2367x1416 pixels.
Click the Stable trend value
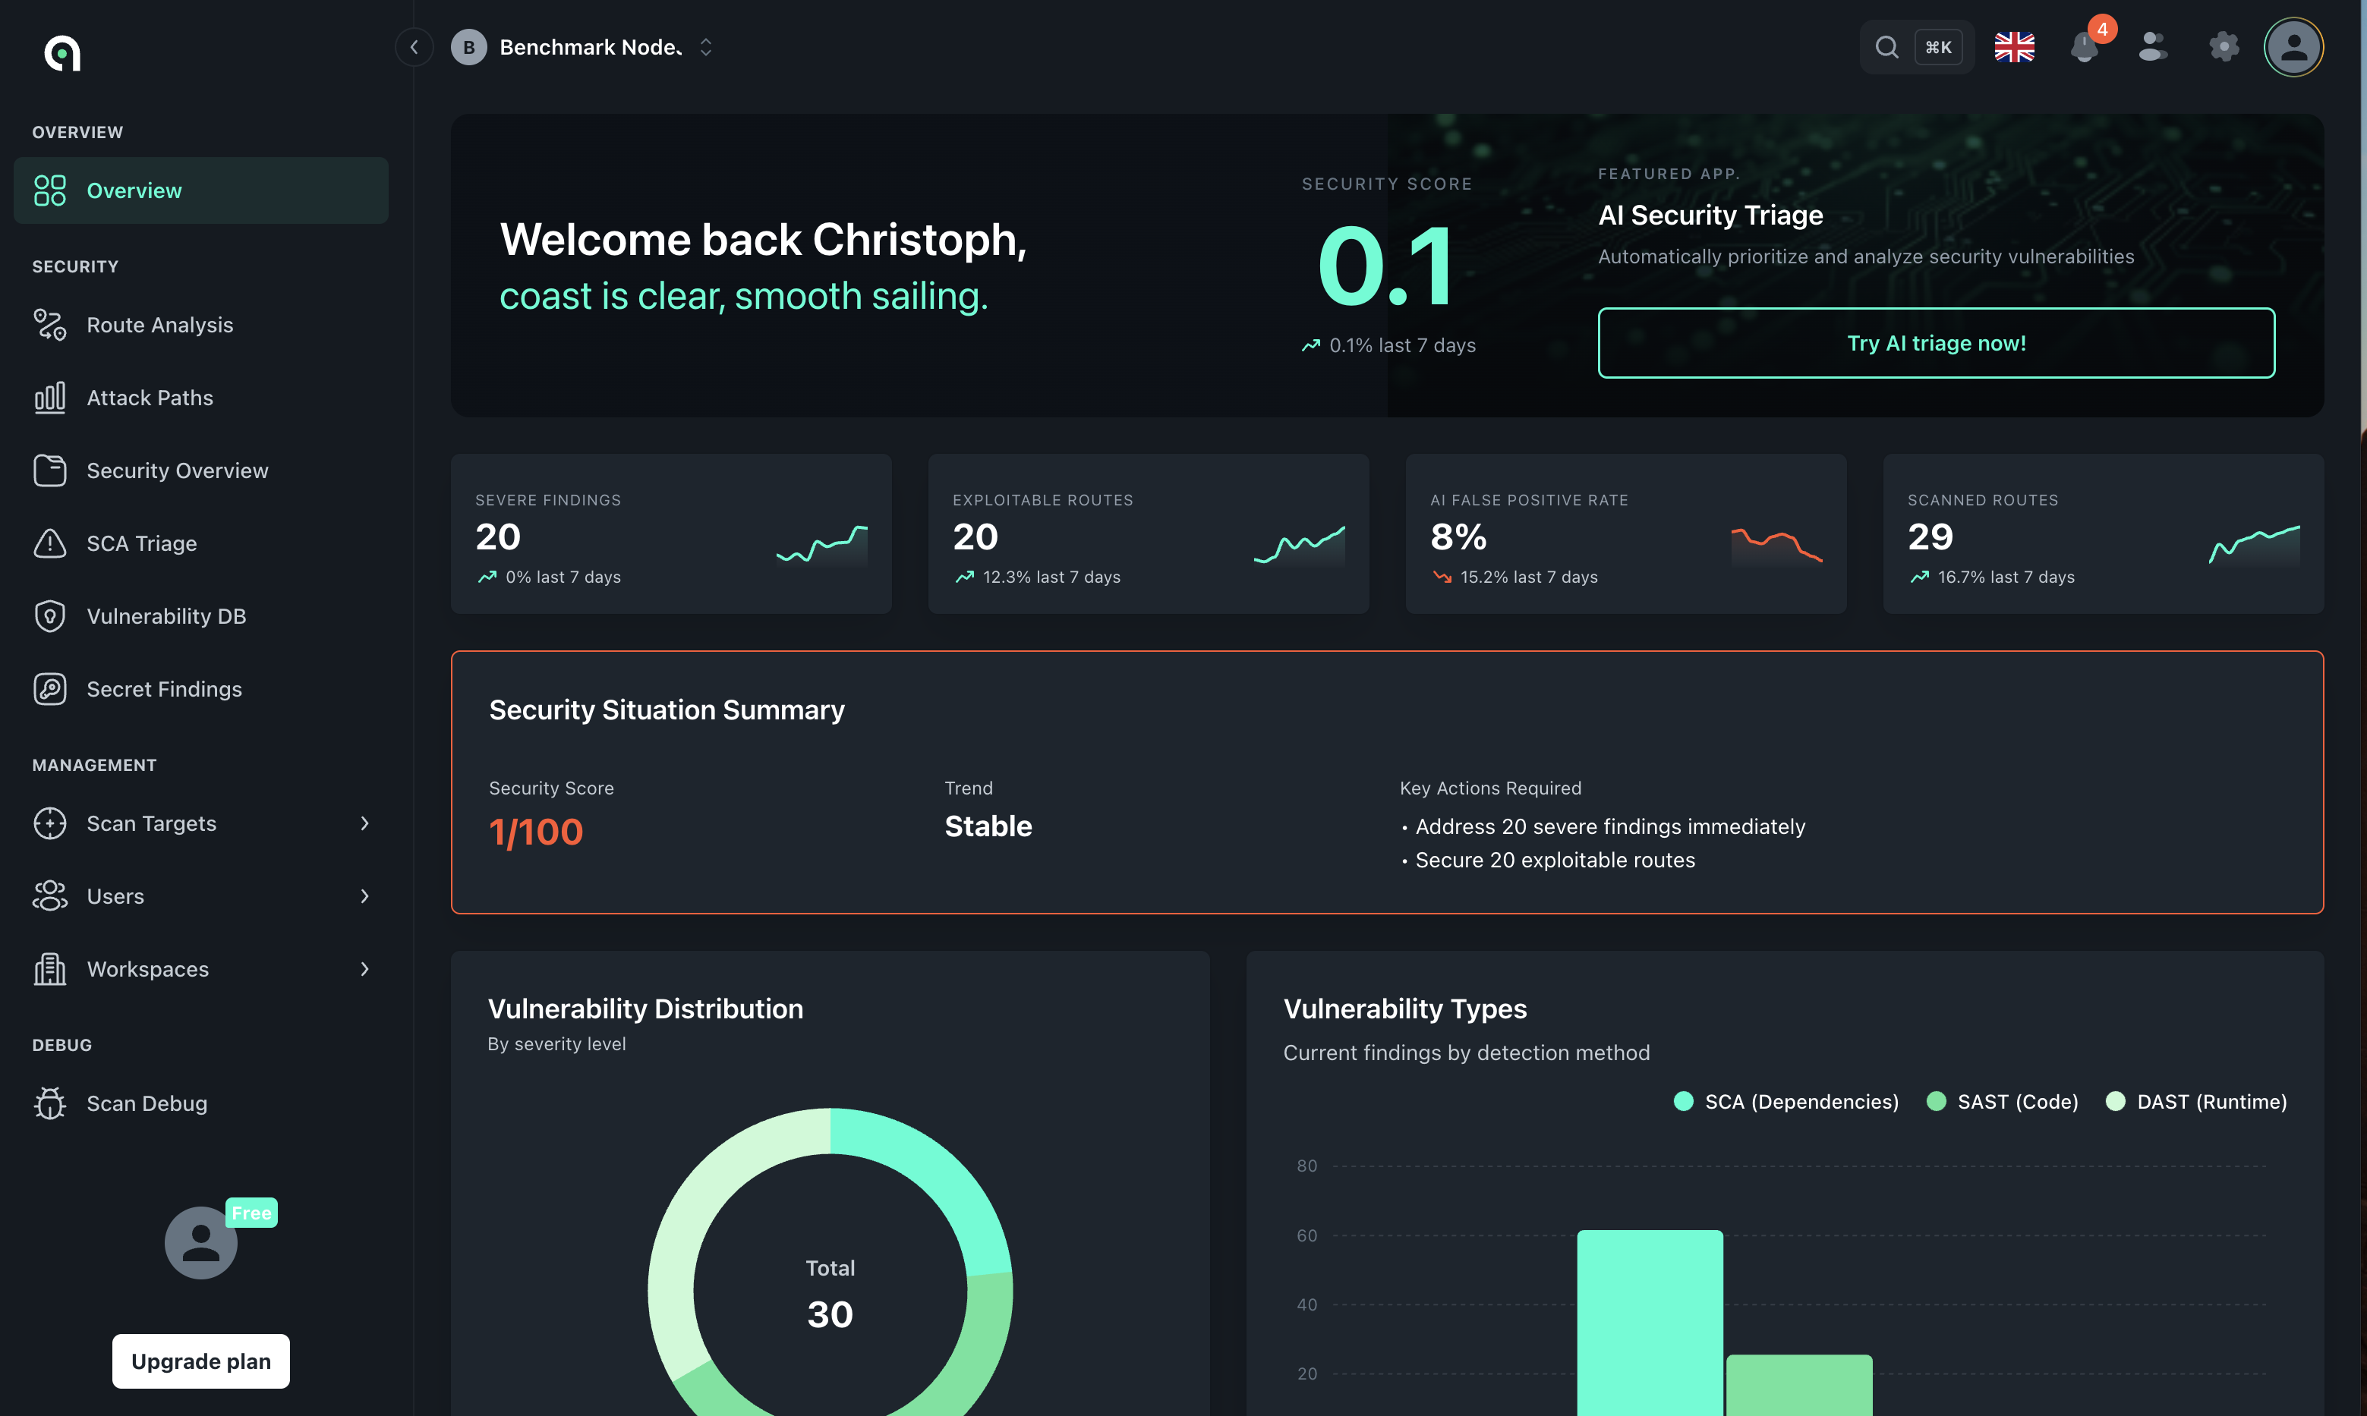pos(989,826)
